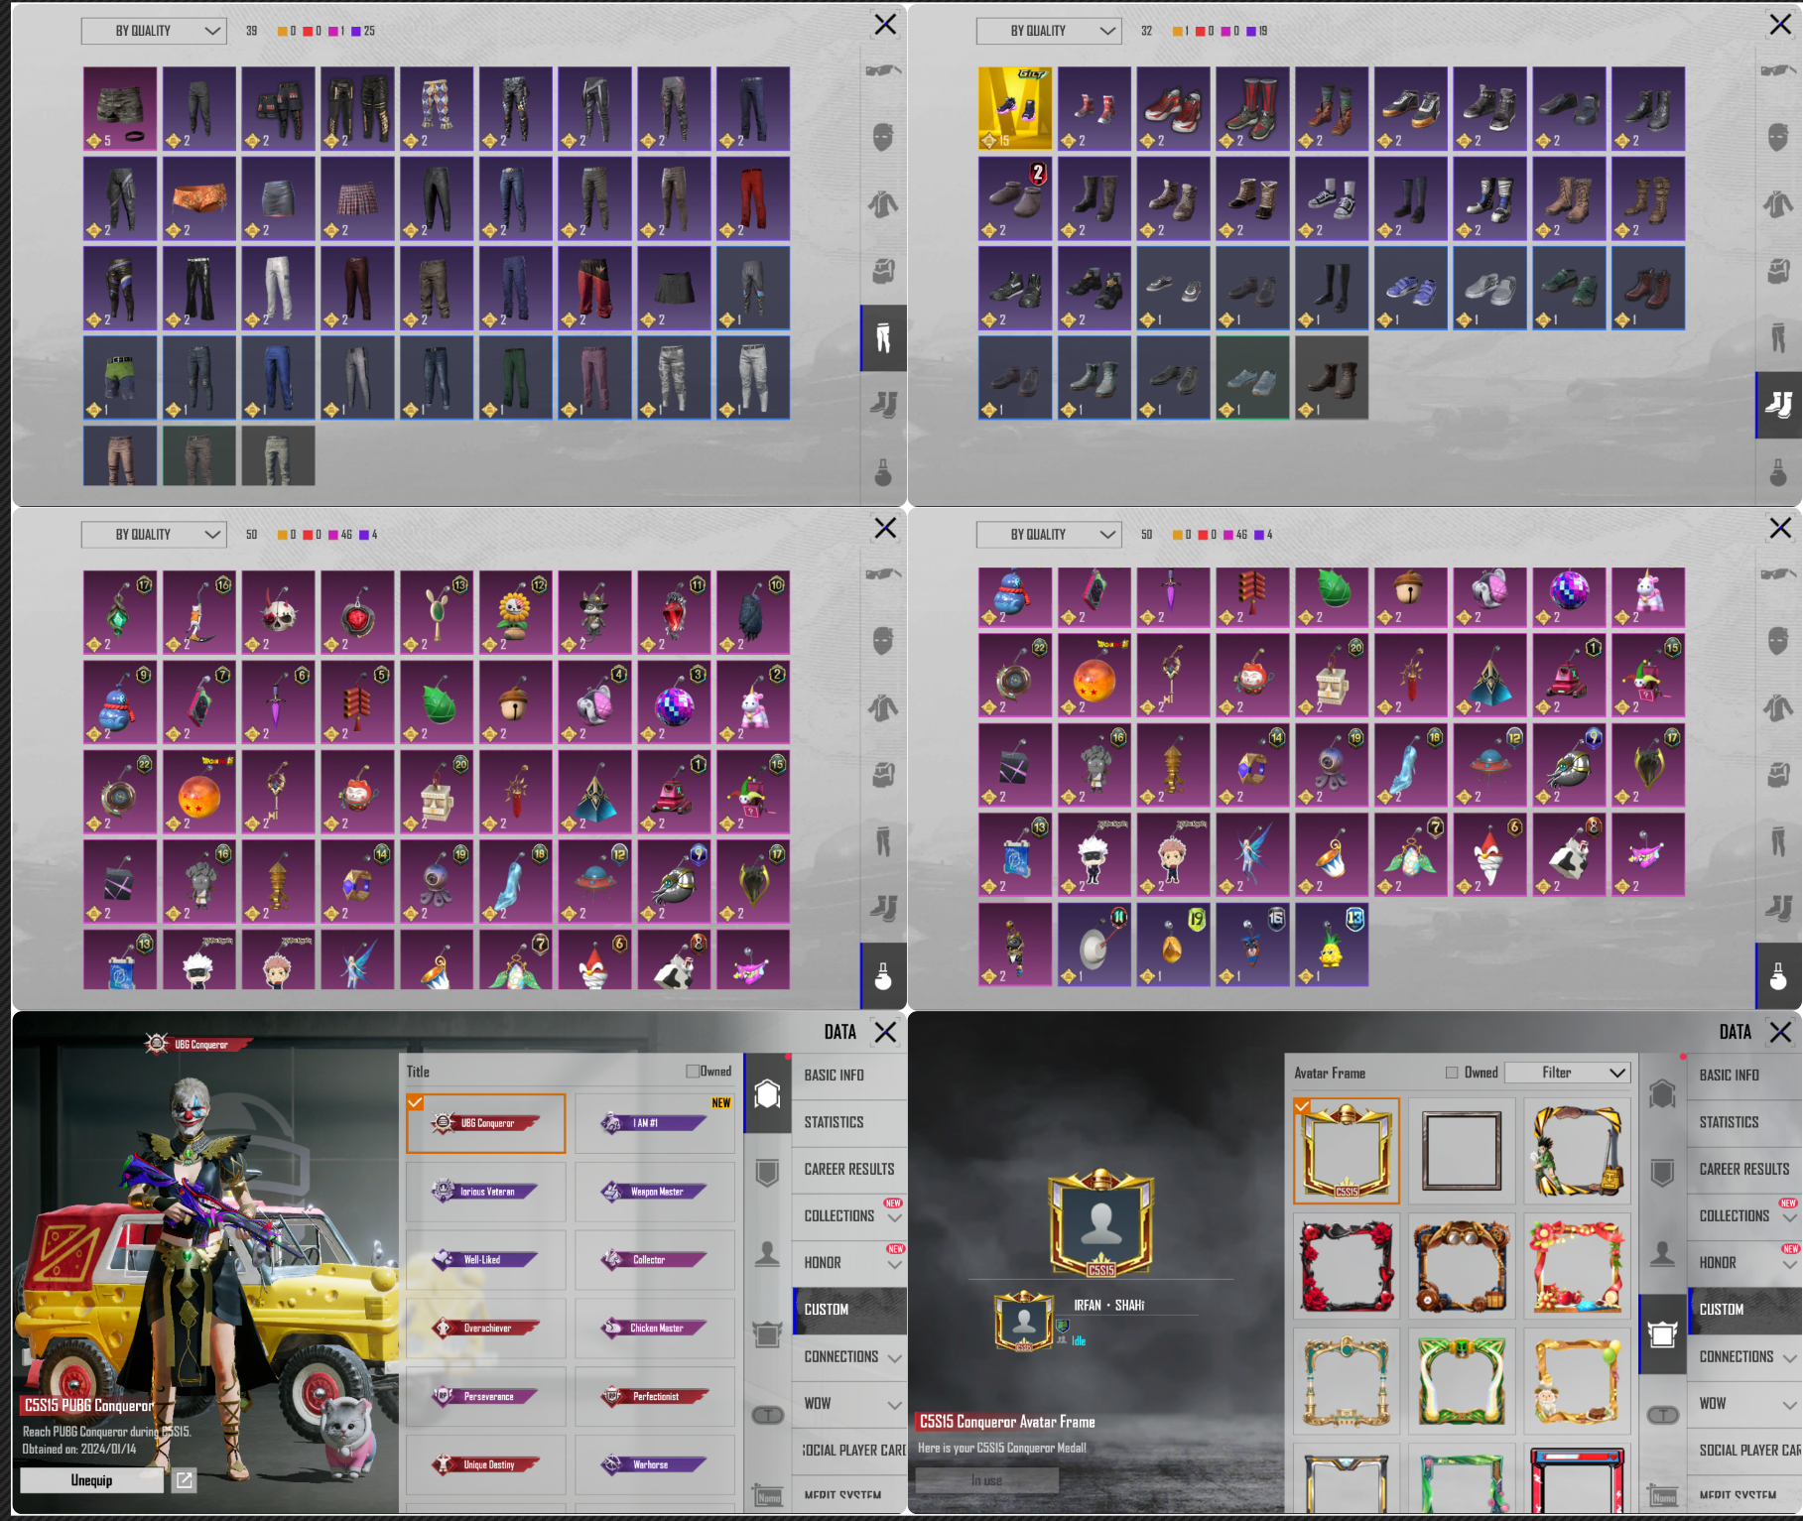Open BY QUALITY dropdown in left ornament panel

pyautogui.click(x=154, y=534)
